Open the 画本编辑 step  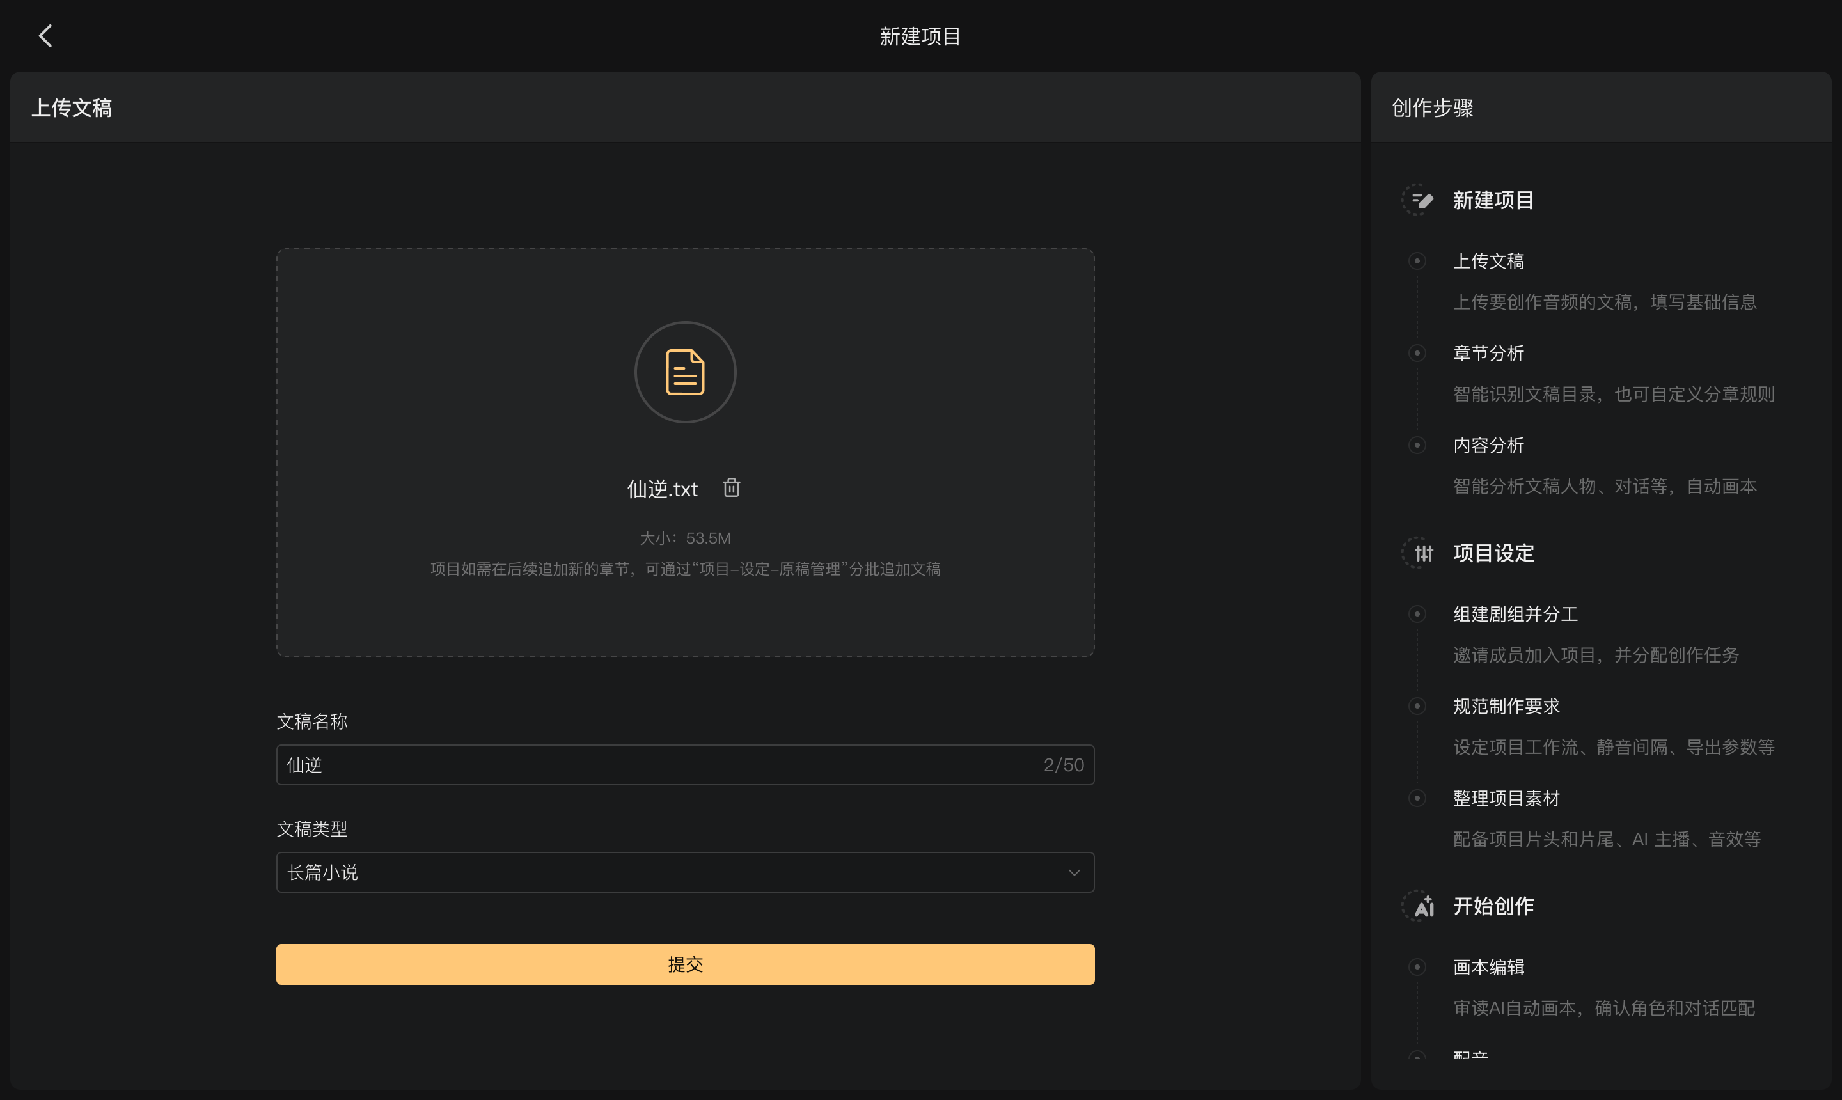pos(1488,968)
